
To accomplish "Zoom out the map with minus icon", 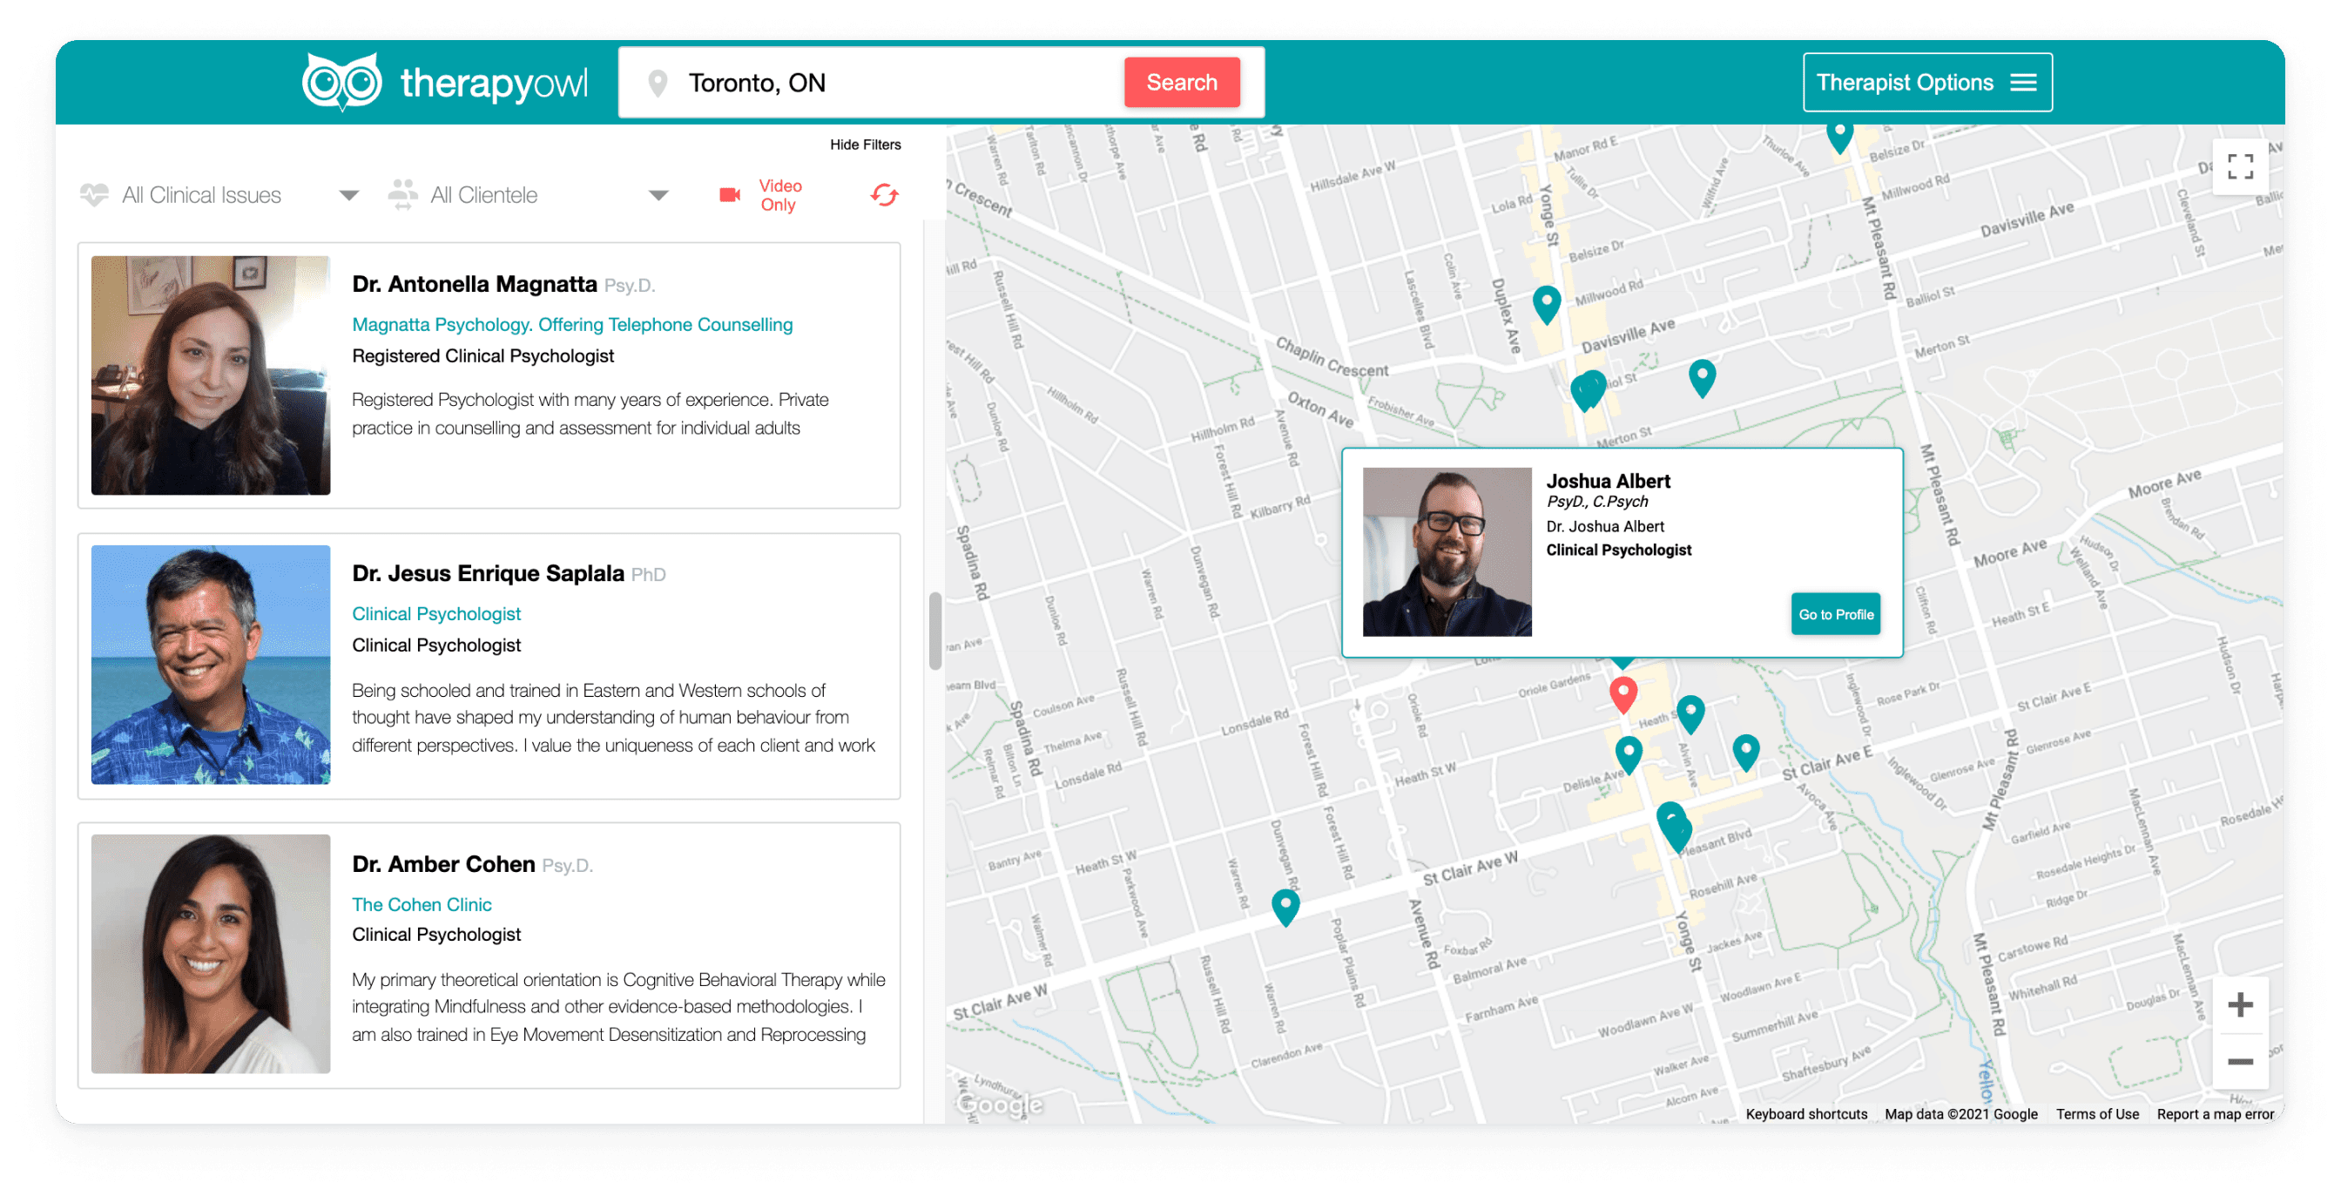I will point(2239,1061).
